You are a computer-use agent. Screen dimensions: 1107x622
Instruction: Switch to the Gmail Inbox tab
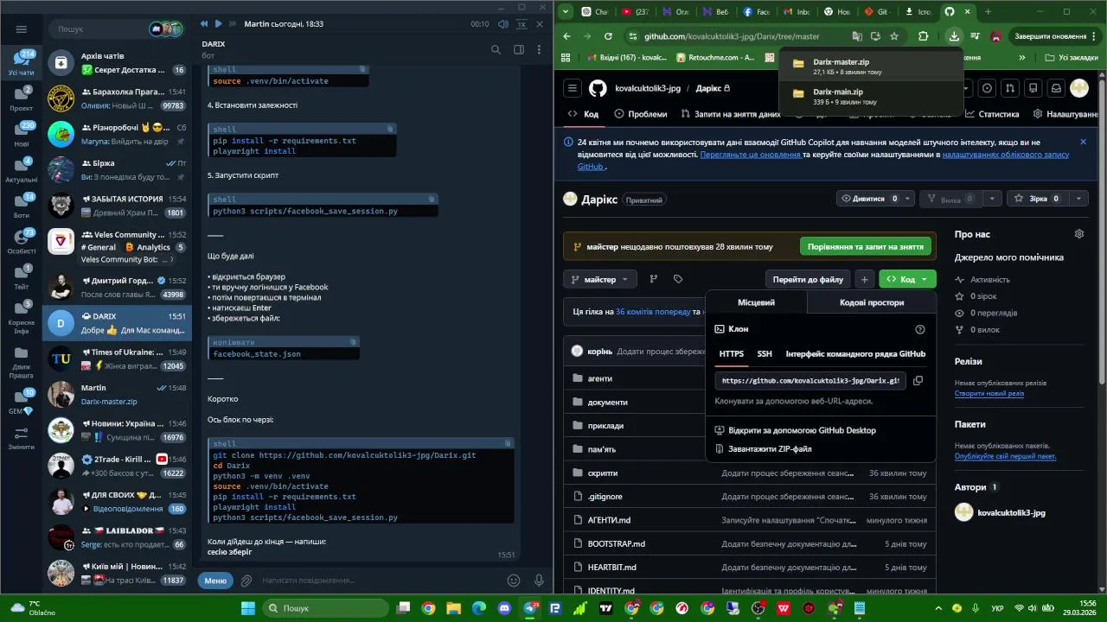(x=797, y=12)
